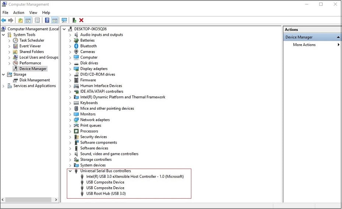
Task: Click the Batteries category icon
Action: [x=76, y=40]
